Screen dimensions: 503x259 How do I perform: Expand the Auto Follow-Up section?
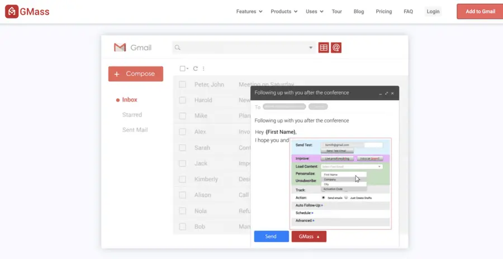coord(322,205)
